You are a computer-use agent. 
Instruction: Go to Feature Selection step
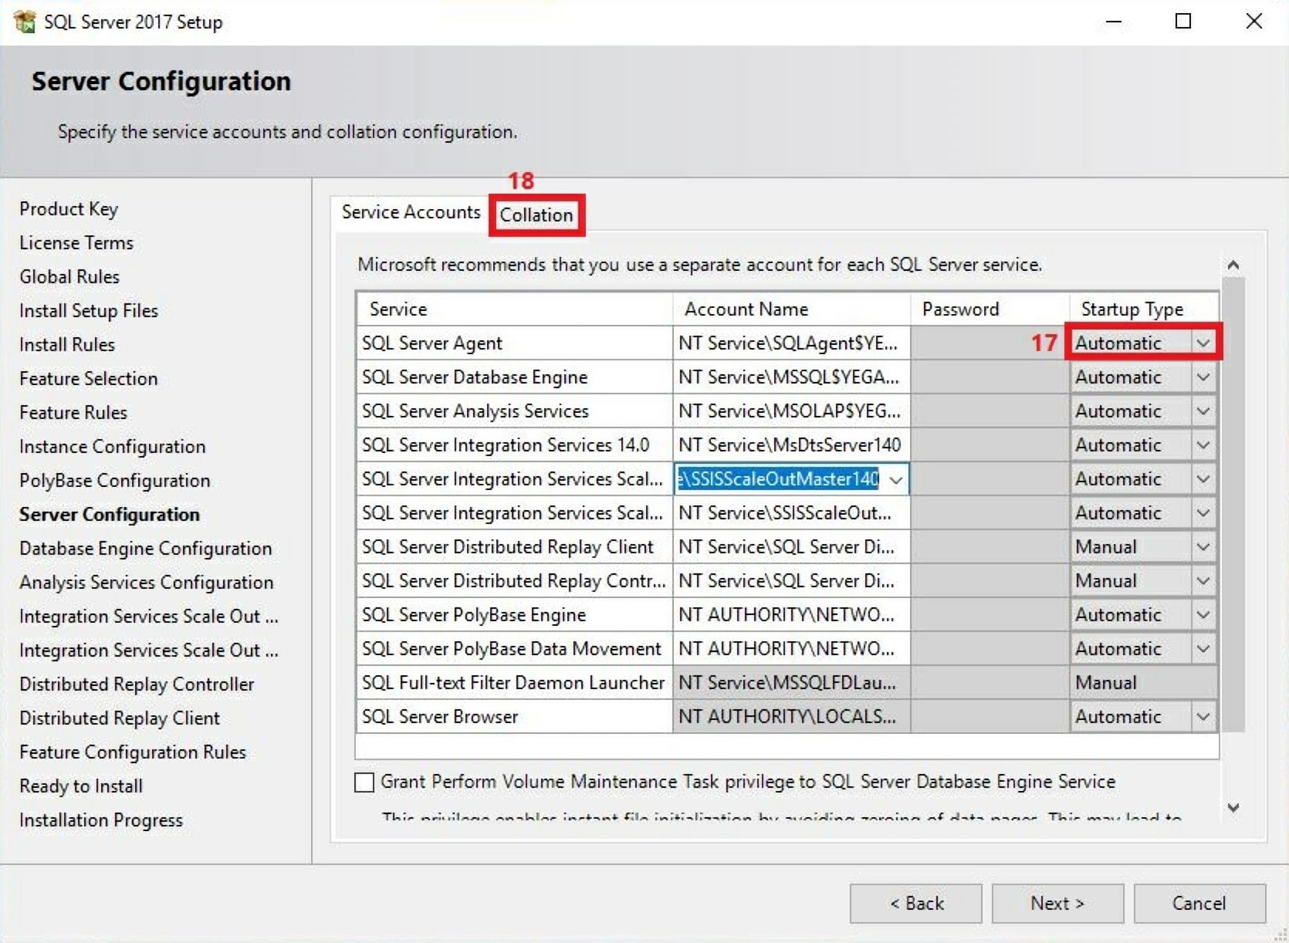[x=89, y=379]
